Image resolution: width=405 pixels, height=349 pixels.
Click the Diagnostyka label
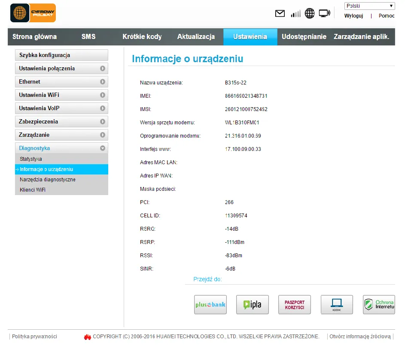[34, 148]
